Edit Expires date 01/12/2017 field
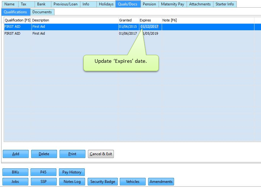This screenshot has height=188, width=261. (x=149, y=26)
